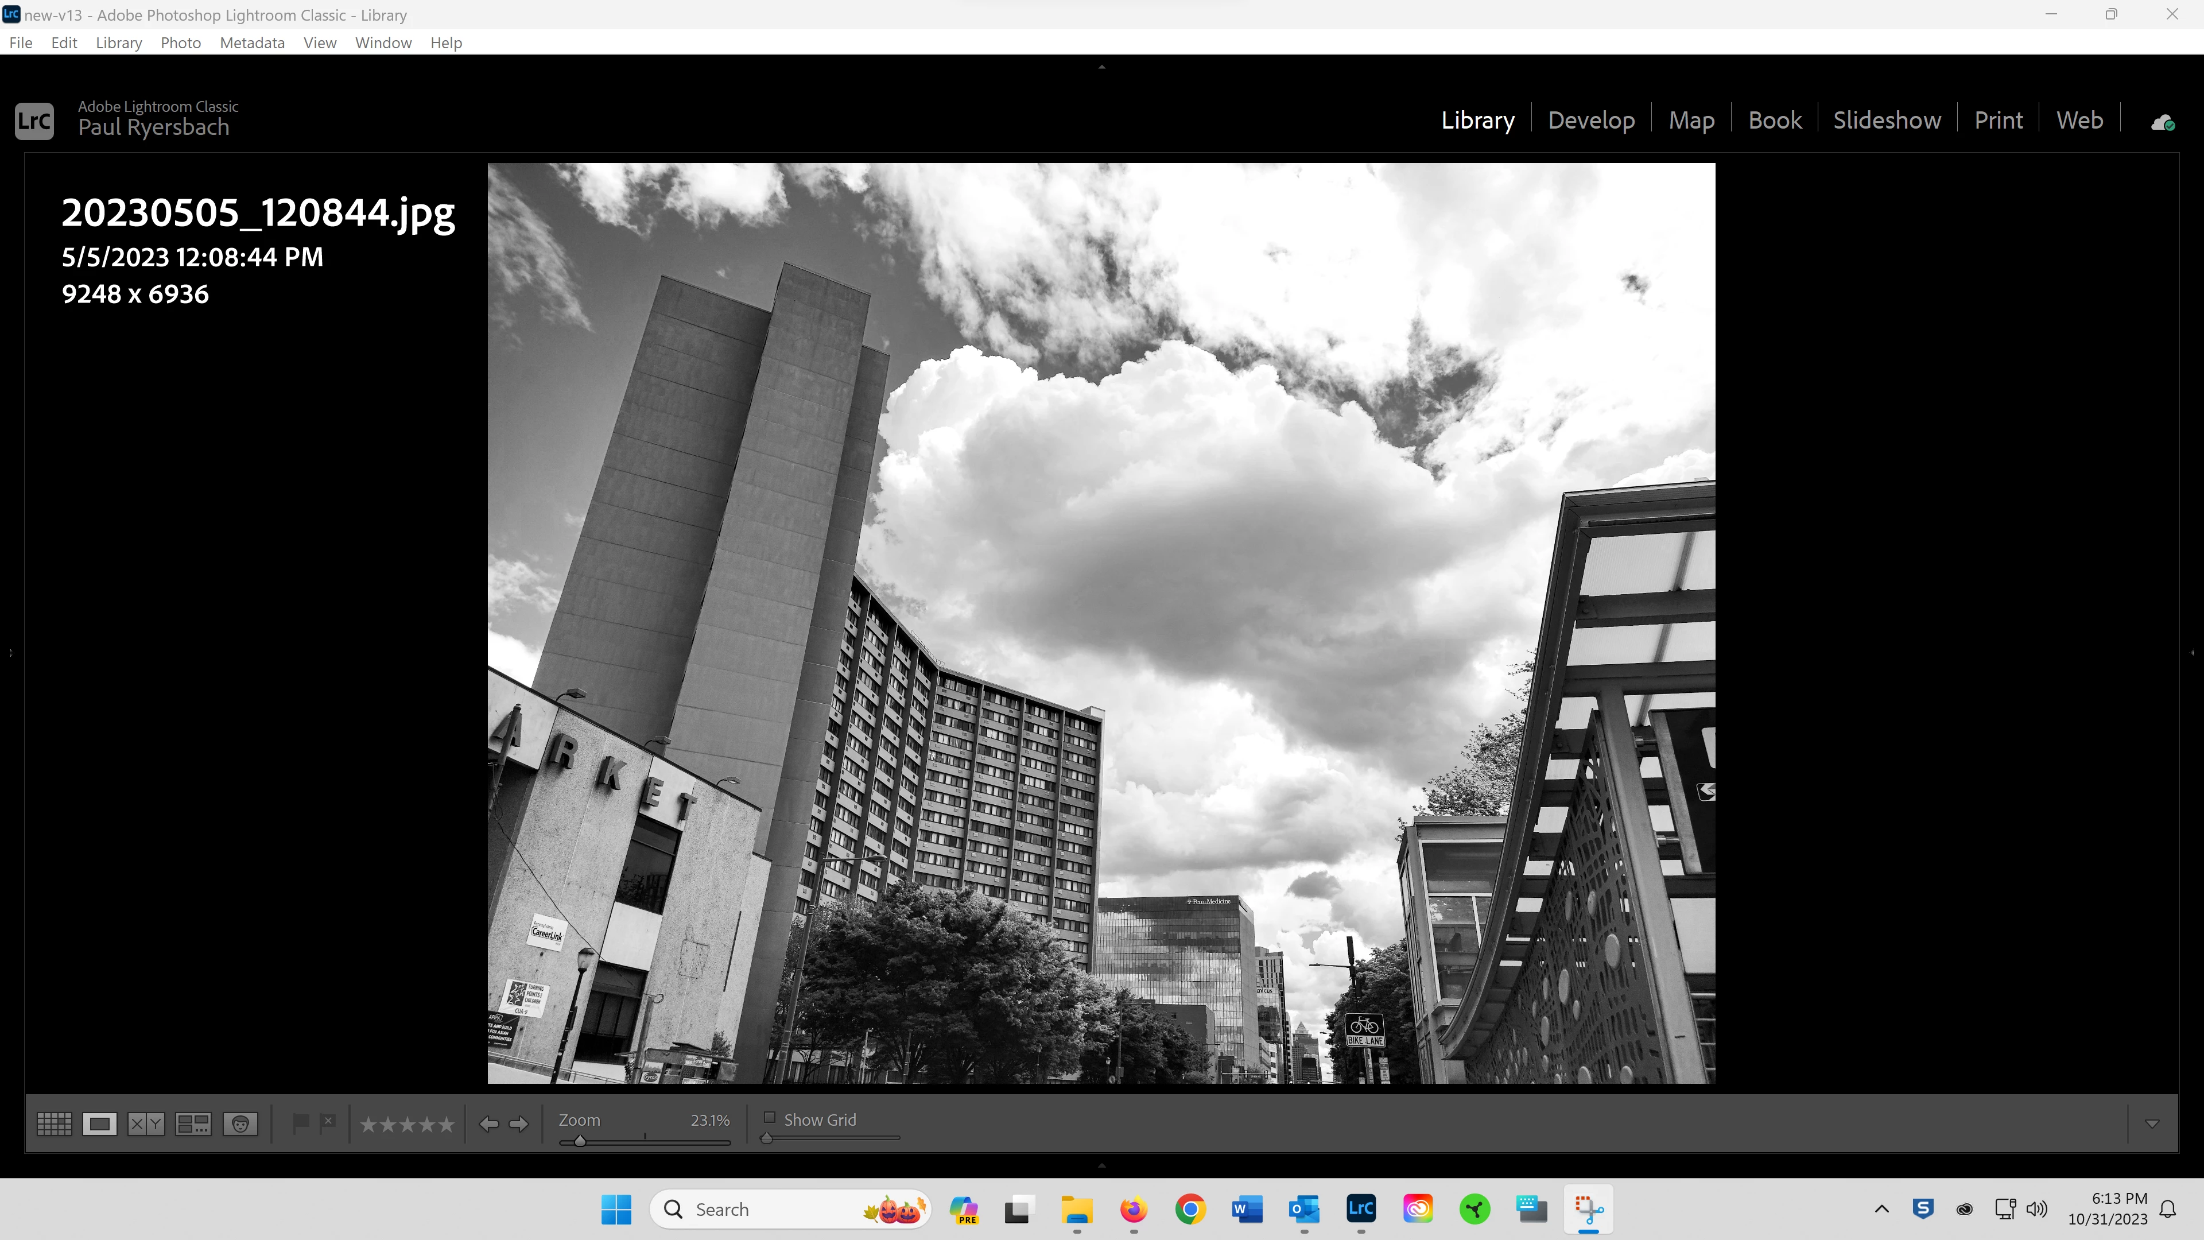
Task: Switch to Survey view
Action: point(192,1123)
